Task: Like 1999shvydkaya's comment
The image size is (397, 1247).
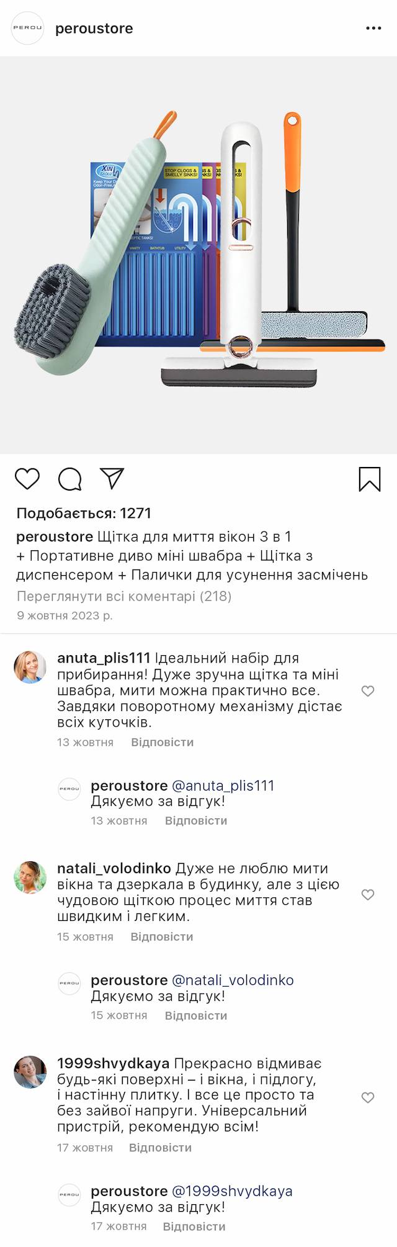Action: tap(368, 1098)
